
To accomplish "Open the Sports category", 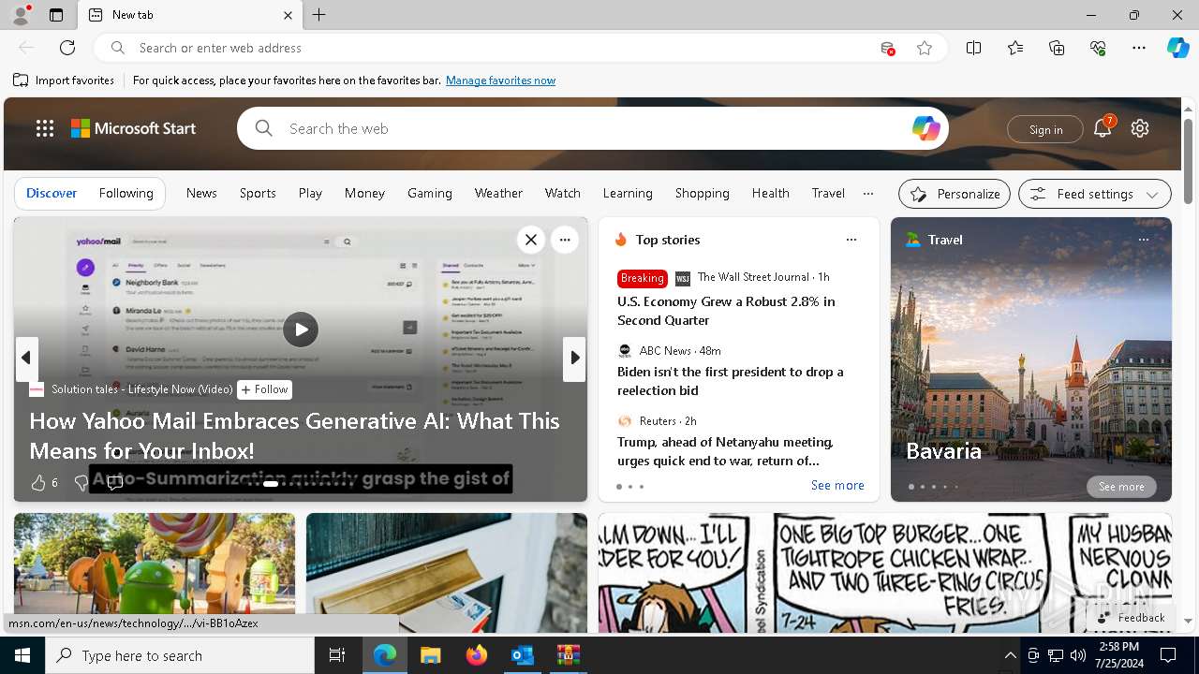I will (x=258, y=193).
